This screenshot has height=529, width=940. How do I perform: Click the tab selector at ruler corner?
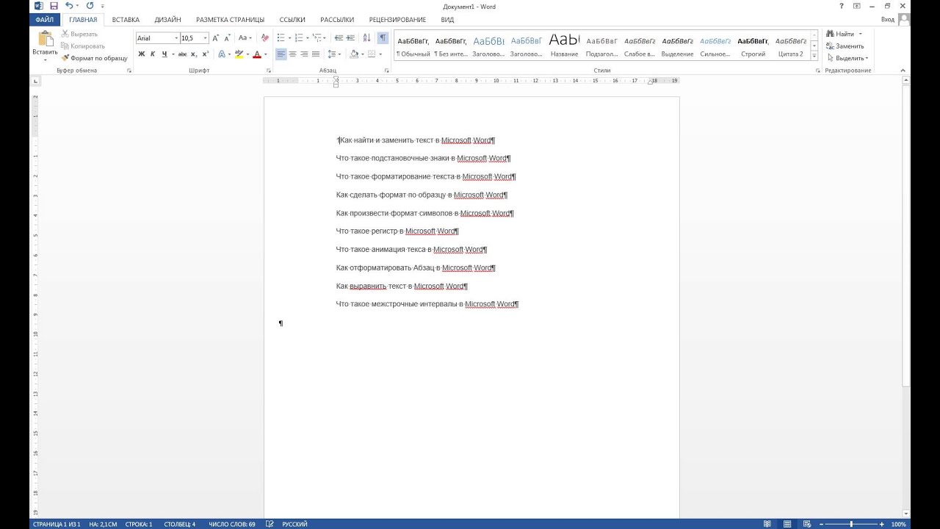[x=35, y=80]
